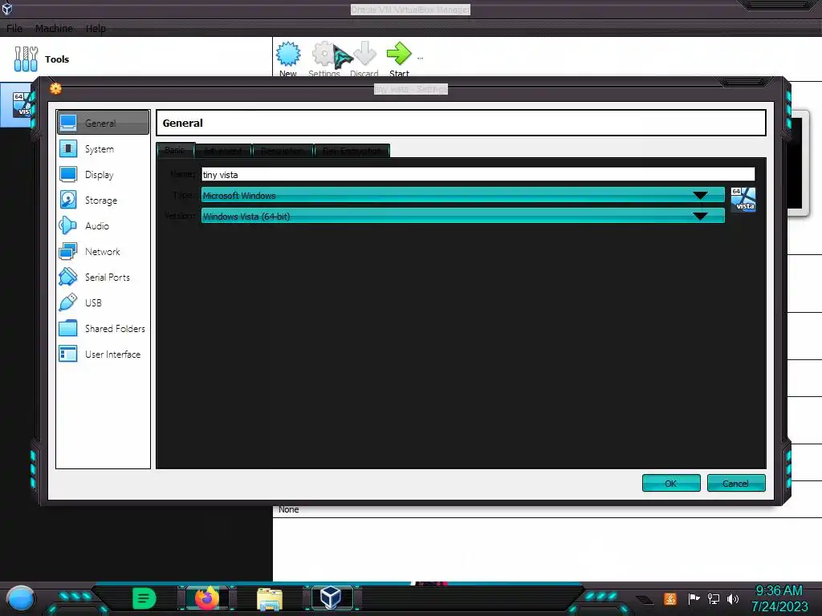The width and height of the screenshot is (822, 616).
Task: Switch to the Description tab
Action: click(x=282, y=151)
